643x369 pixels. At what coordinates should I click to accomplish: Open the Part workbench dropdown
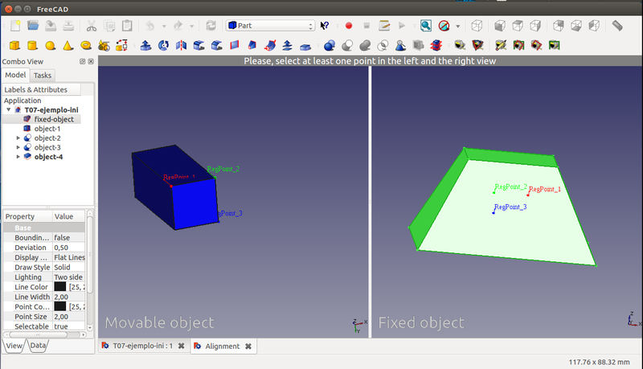click(269, 26)
